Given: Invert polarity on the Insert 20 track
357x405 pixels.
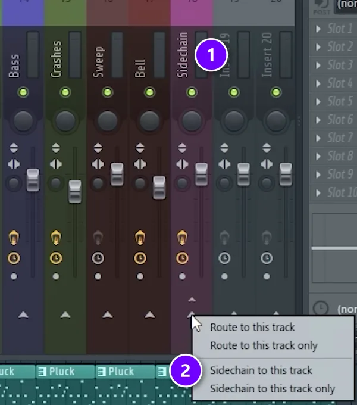Looking at the screenshot, I should (267, 148).
